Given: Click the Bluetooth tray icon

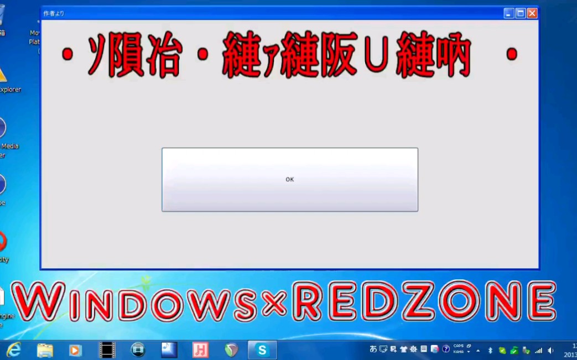Looking at the screenshot, I should point(490,351).
